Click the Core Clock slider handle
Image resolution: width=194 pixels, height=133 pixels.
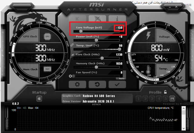(102, 58)
